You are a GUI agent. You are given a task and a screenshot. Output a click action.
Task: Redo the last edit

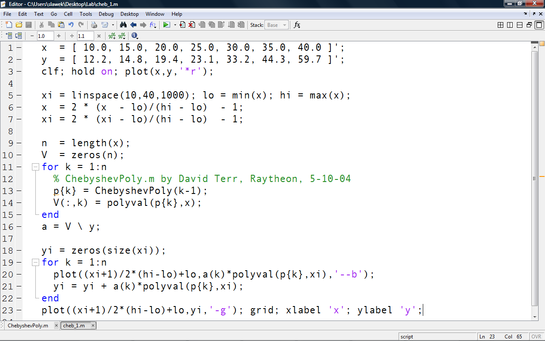click(x=80, y=25)
